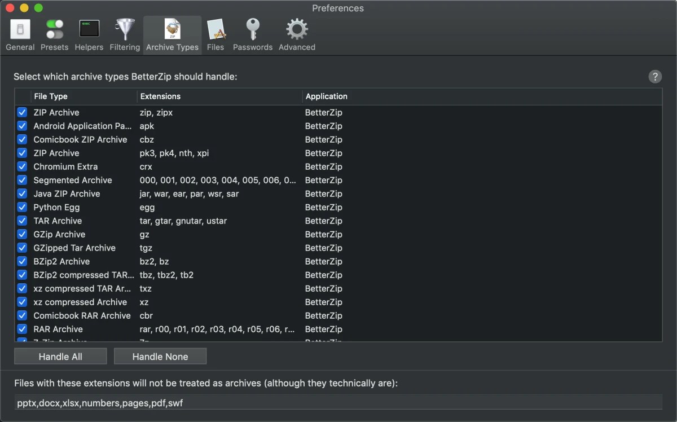Toggle the BZip2 Archive checkbox

pyautogui.click(x=22, y=261)
